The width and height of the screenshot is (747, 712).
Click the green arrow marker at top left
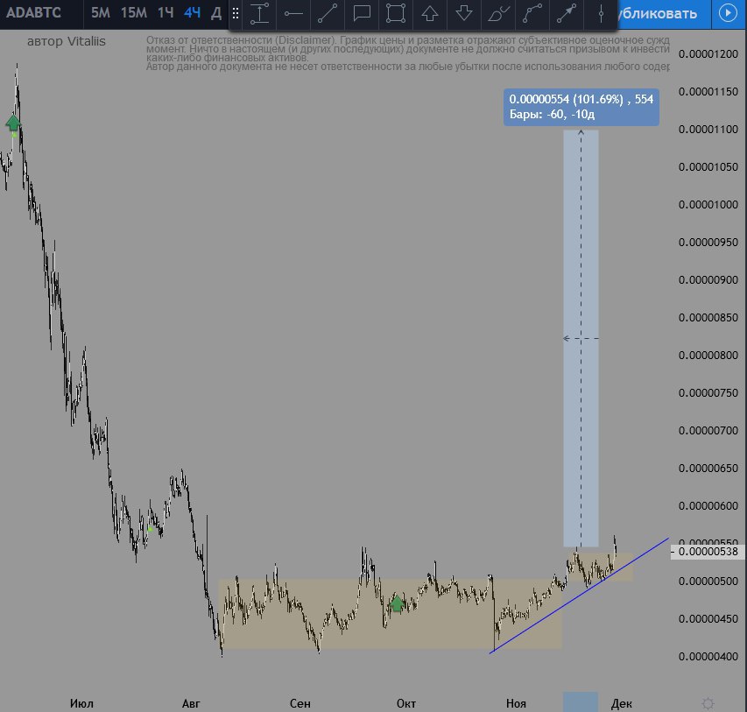click(13, 123)
